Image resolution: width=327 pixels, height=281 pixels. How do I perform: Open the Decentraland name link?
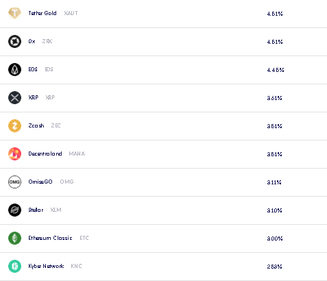pos(45,154)
